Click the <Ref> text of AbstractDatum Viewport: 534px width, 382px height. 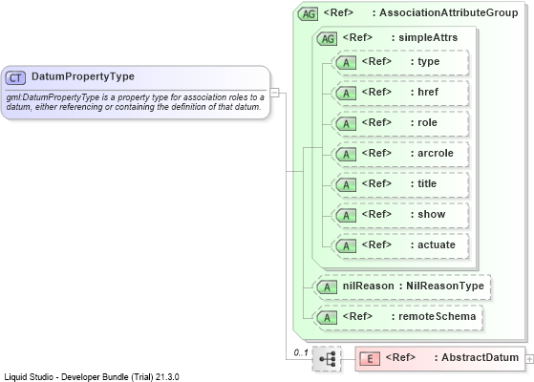(400, 357)
